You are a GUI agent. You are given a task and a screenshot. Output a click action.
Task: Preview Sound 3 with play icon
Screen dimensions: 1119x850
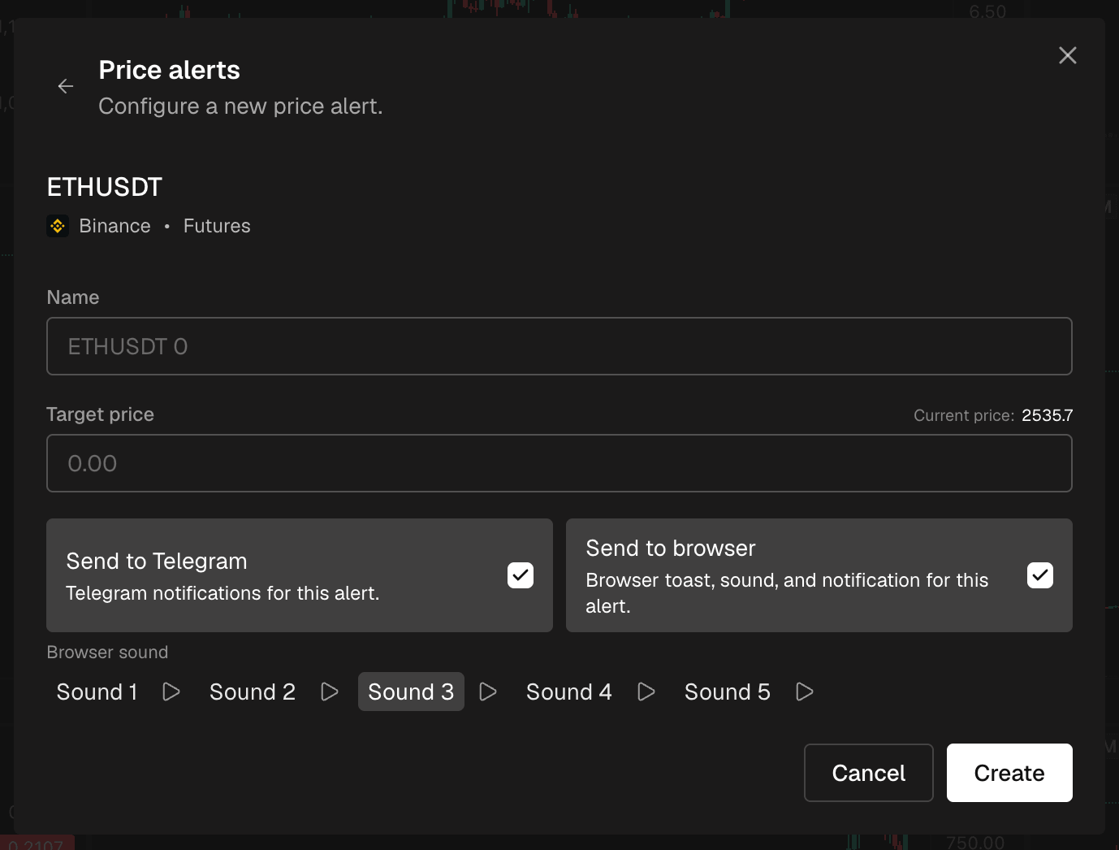(488, 692)
